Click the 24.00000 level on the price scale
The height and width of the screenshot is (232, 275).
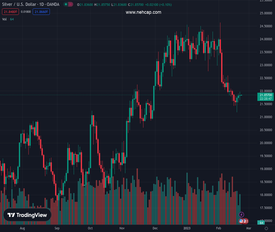coord(265,39)
